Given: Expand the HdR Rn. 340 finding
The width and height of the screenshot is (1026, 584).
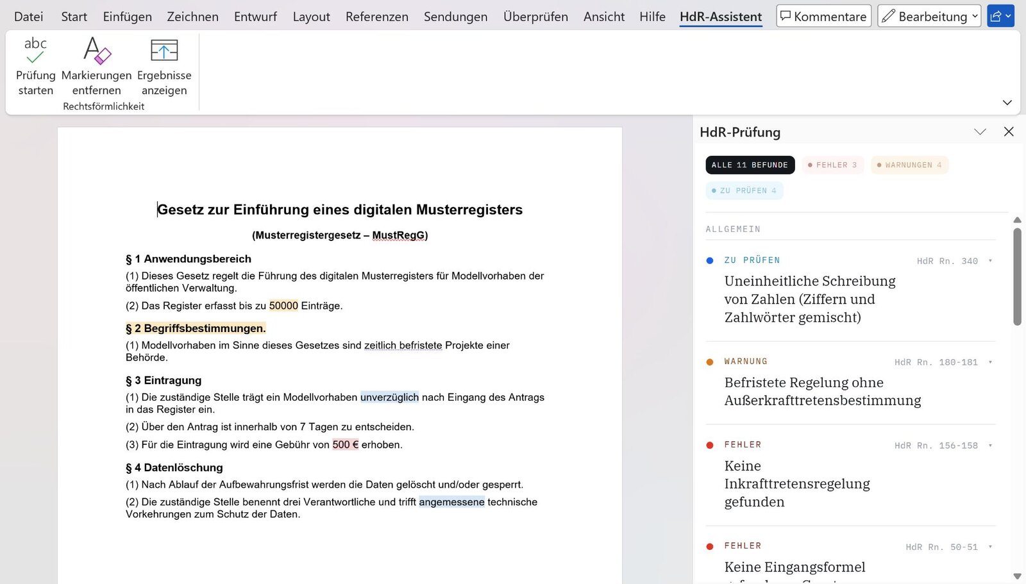Looking at the screenshot, I should coord(991,261).
